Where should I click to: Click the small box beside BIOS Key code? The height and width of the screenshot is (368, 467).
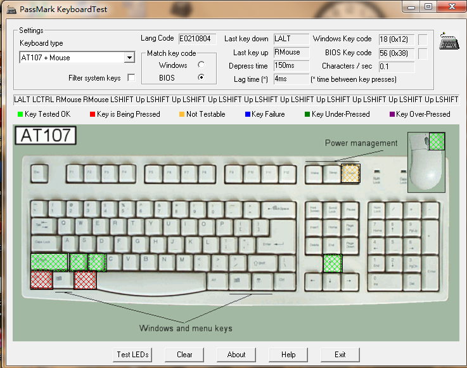423,54
